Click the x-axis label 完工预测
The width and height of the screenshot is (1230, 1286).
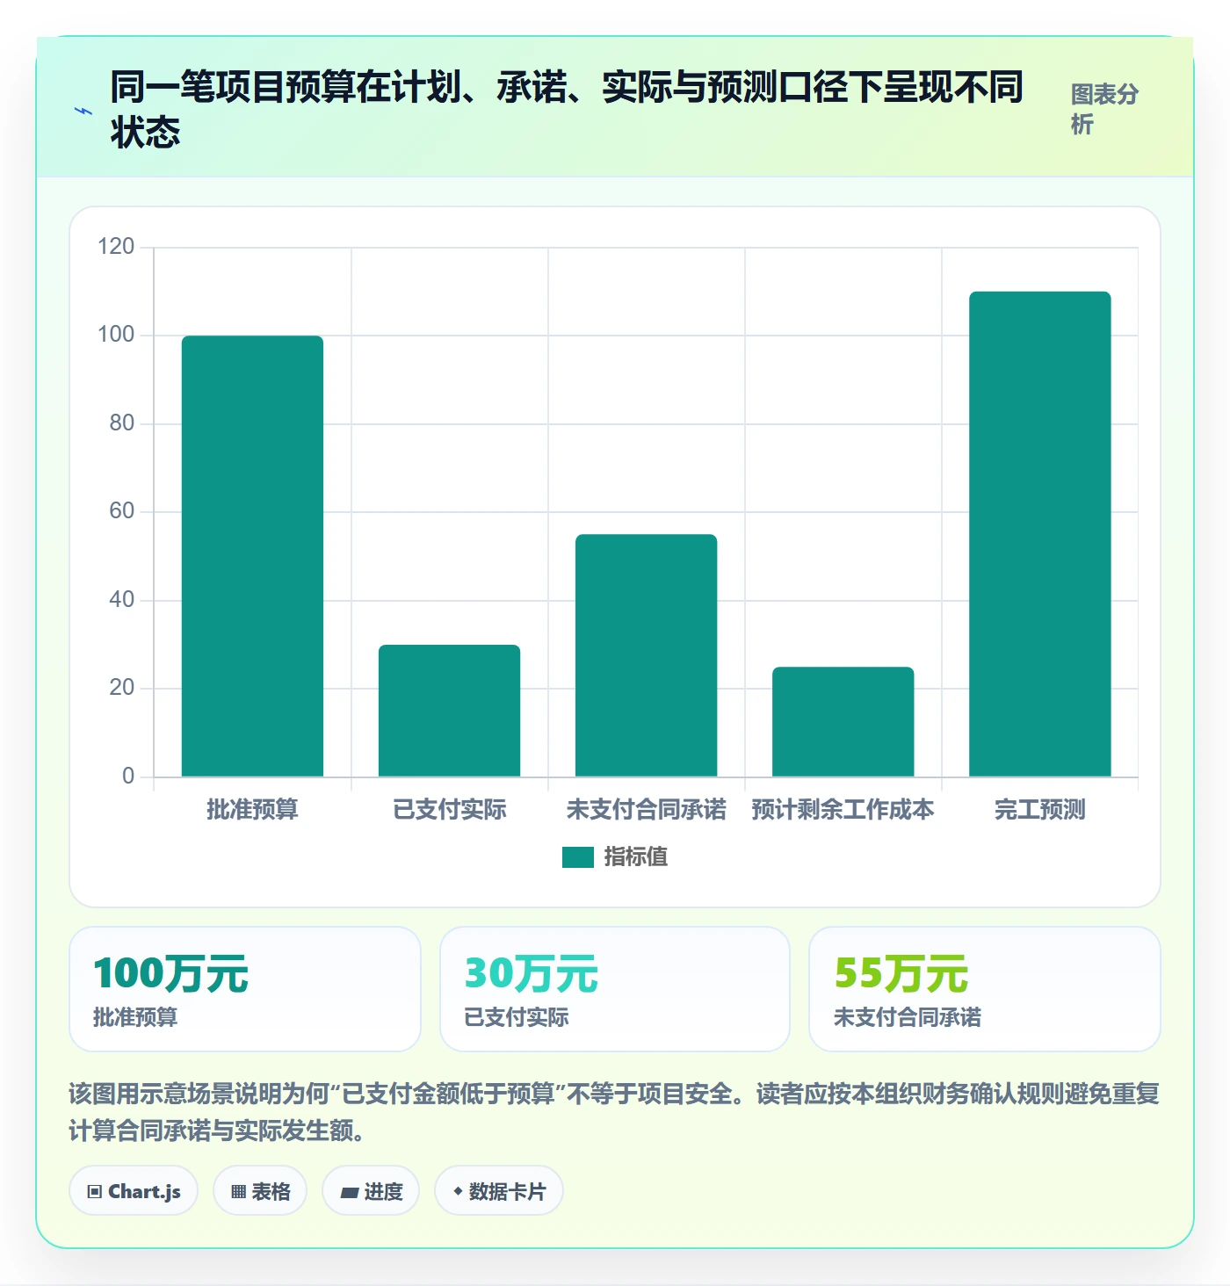[x=1039, y=809]
